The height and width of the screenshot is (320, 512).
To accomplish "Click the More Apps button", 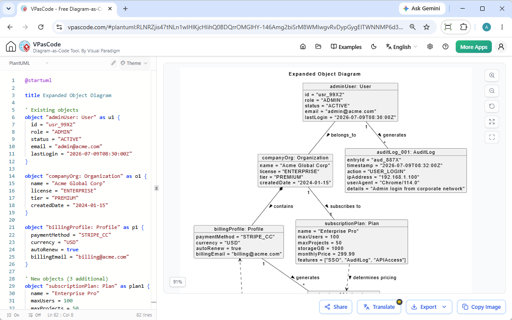I will 473,47.
